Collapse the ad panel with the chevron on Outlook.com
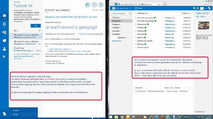Screen dimensions: 213x119 (194, 13)
